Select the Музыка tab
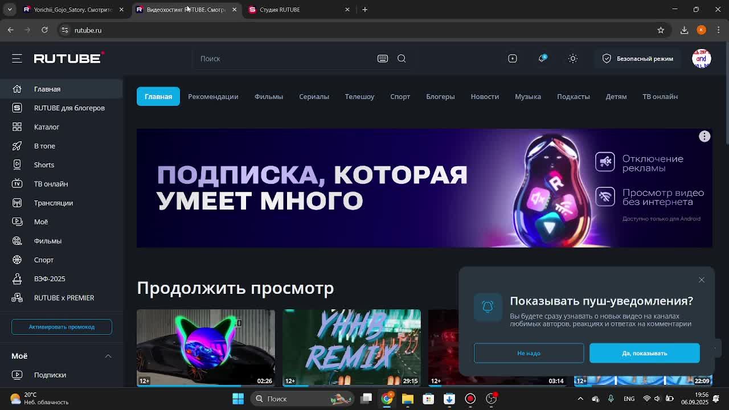The height and width of the screenshot is (410, 729). pyautogui.click(x=528, y=96)
